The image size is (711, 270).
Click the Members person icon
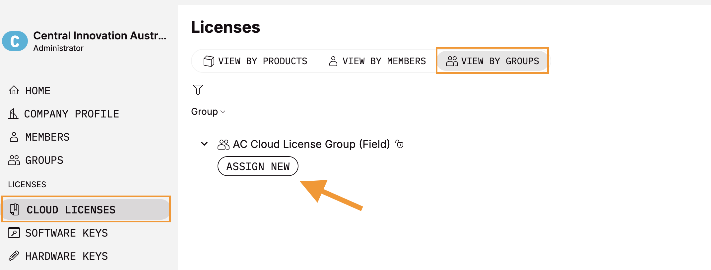pyautogui.click(x=14, y=137)
